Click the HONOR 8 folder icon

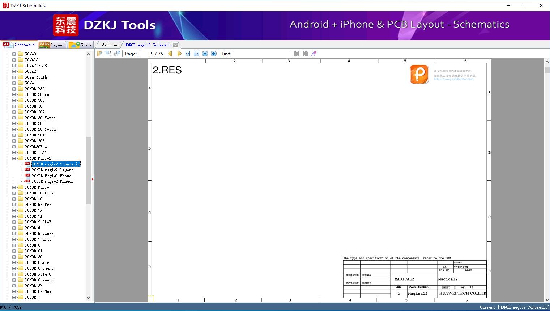tap(21, 245)
